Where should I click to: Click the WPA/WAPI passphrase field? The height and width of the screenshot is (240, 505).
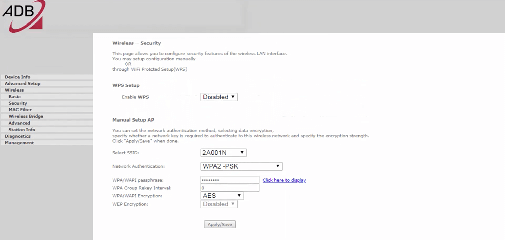(x=230, y=180)
